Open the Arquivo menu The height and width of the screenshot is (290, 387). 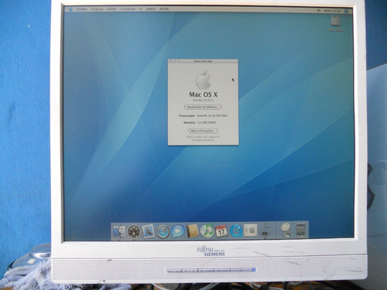[x=98, y=9]
